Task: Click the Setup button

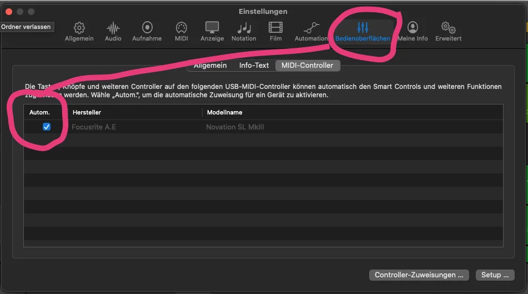Action: [x=495, y=275]
